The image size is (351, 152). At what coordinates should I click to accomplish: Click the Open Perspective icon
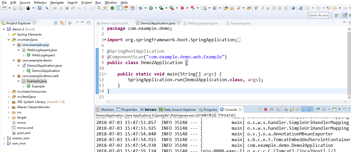(x=336, y=15)
